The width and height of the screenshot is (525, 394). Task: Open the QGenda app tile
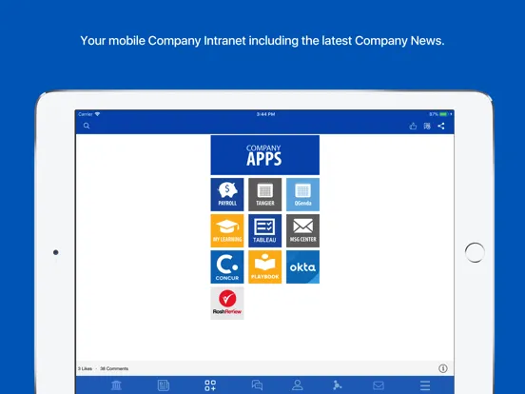coord(302,194)
